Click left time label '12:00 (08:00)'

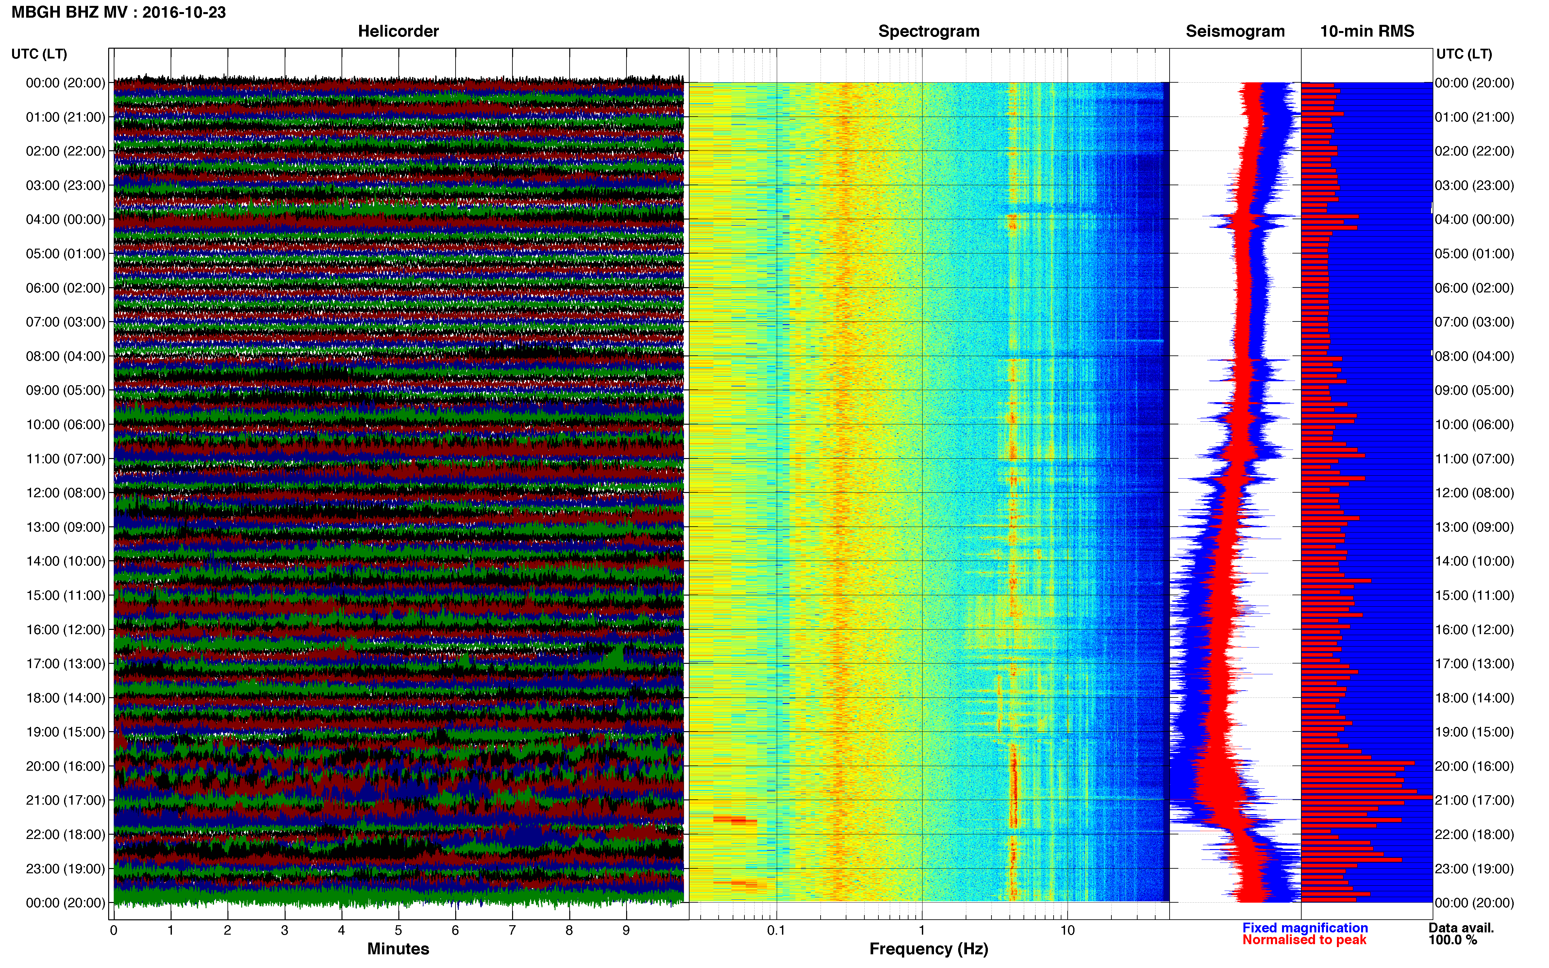(x=65, y=493)
